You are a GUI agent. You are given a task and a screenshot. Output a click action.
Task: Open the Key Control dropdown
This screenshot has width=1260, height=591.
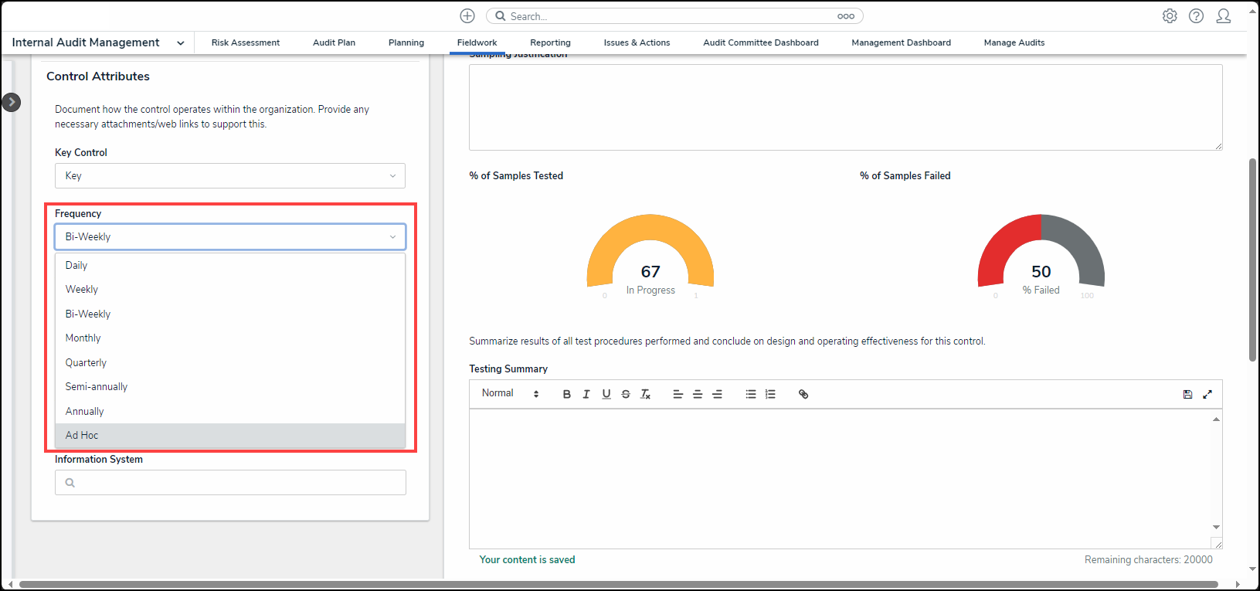coord(229,176)
